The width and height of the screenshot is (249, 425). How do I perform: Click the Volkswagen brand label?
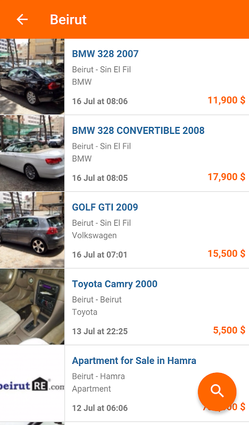tap(94, 235)
